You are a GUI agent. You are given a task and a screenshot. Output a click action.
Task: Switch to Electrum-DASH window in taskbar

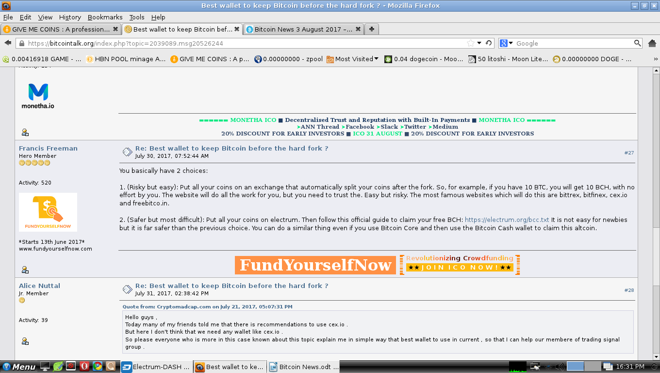click(x=156, y=367)
